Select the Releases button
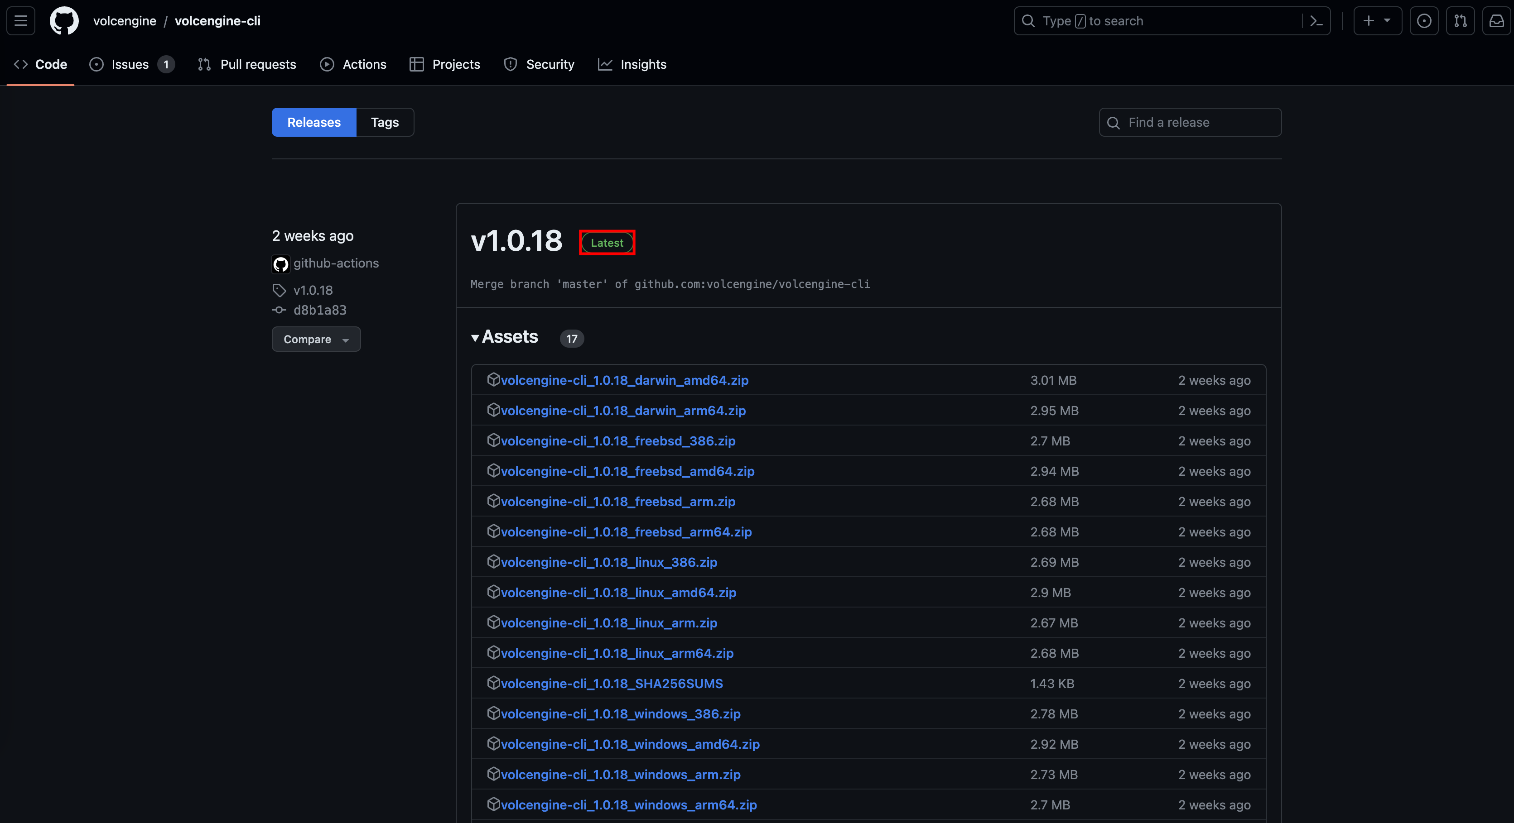Screen dimensions: 1514x823 314,122
